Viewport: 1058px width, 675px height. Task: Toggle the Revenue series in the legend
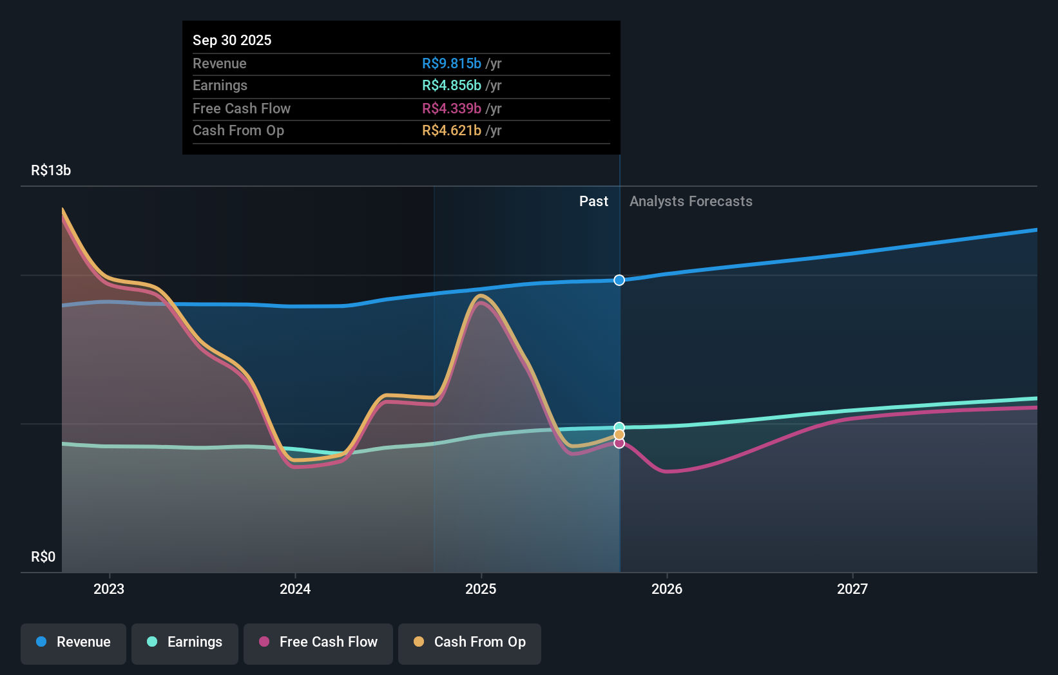(73, 642)
